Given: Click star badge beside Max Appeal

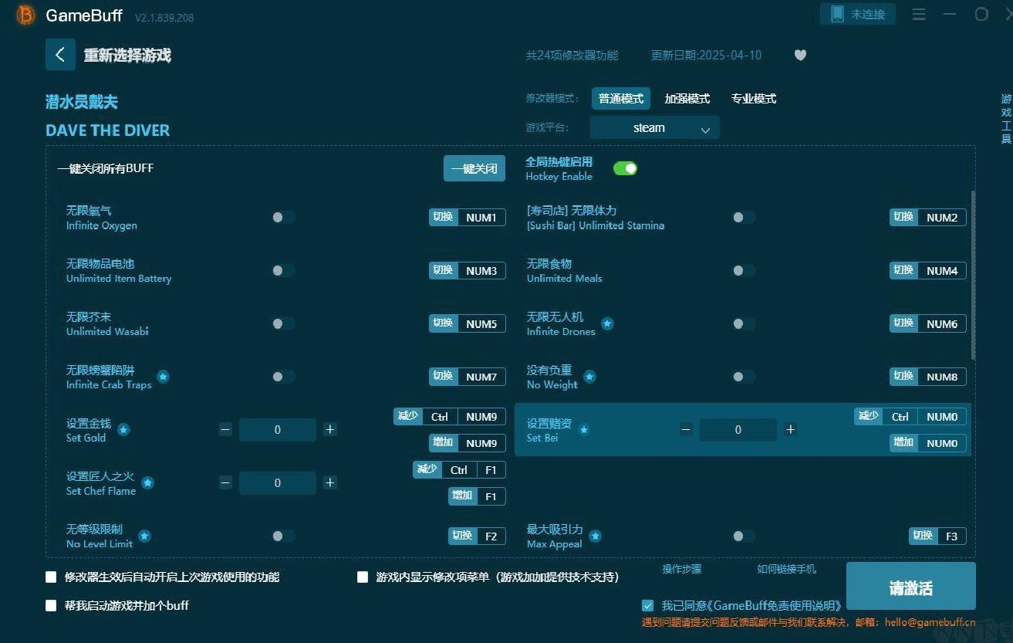Looking at the screenshot, I should (595, 536).
